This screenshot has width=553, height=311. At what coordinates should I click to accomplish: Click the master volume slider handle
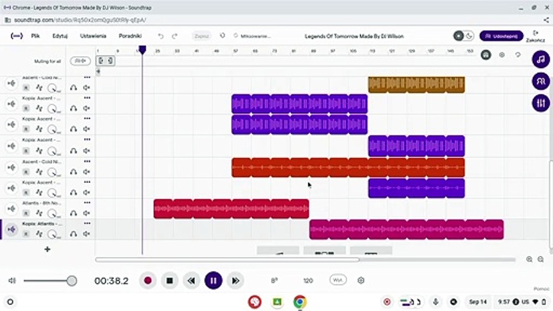click(x=72, y=281)
